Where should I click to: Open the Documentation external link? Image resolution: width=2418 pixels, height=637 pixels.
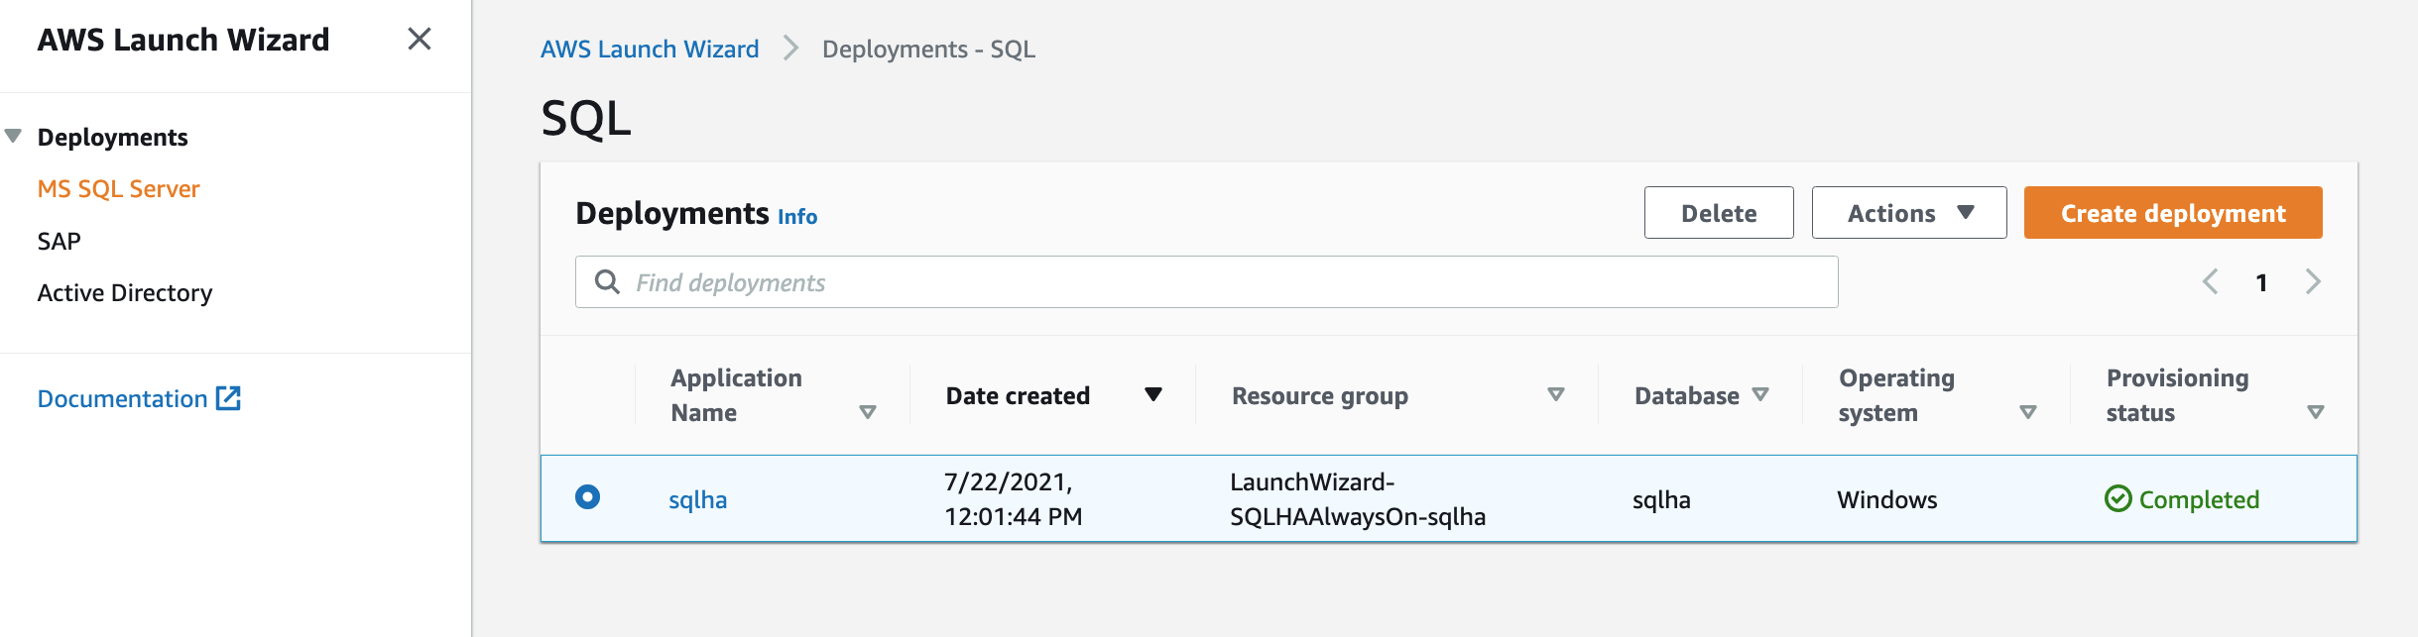click(139, 398)
